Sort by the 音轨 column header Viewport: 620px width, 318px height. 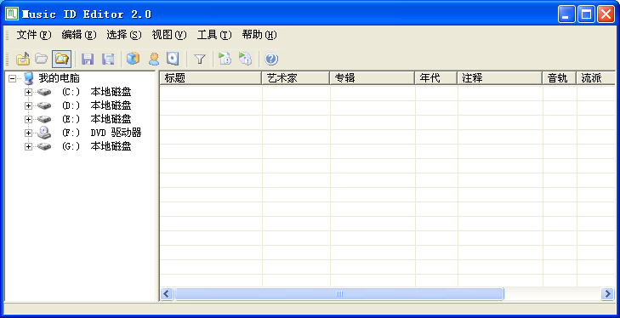click(560, 78)
